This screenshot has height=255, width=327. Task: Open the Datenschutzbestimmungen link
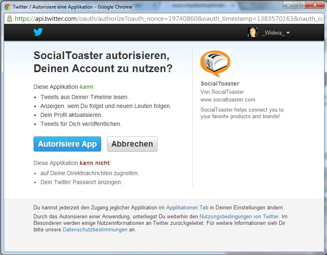point(95,230)
